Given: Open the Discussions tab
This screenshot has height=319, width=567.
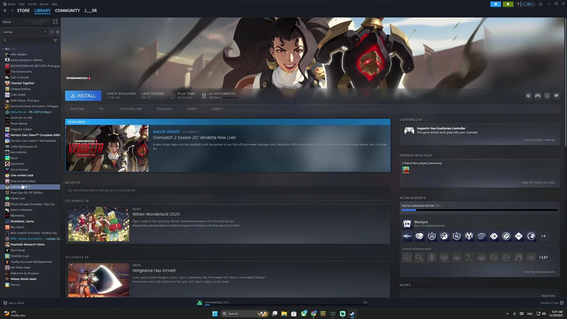Looking at the screenshot, I should point(164,109).
